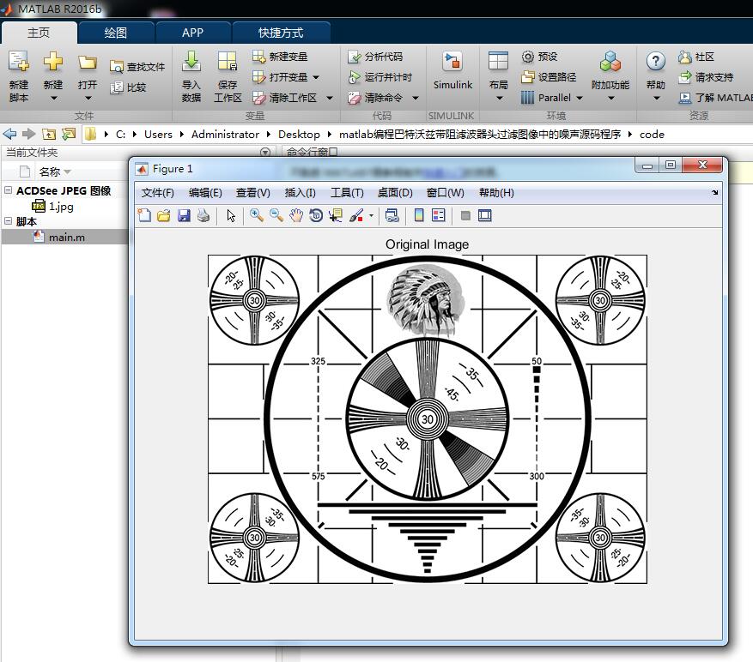
Task: Open 文件(F) menu in Figure 1
Action: (157, 193)
